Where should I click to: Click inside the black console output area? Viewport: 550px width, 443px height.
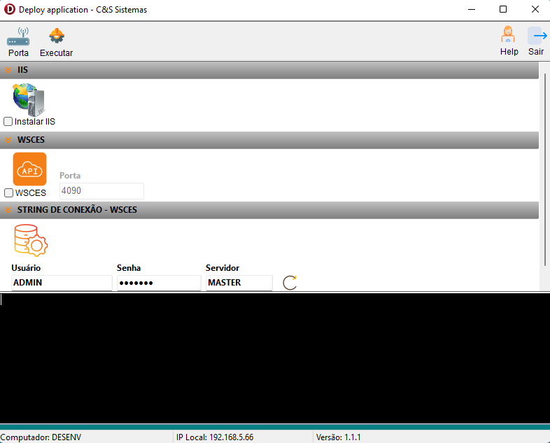pos(275,358)
